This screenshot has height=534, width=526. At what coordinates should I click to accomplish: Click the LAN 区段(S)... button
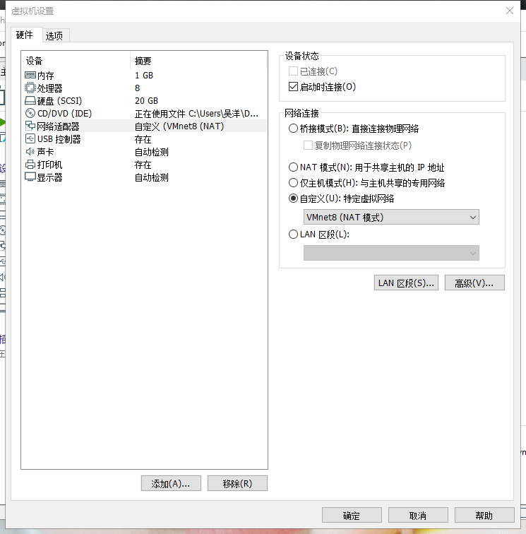click(406, 283)
